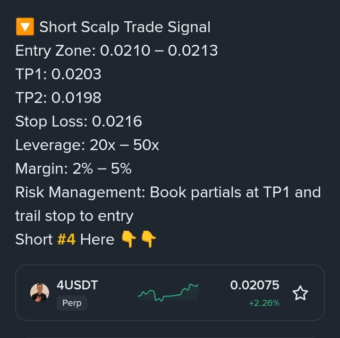Click the orange down-triangle emoji icon
Screen dimensions: 340x338
click(25, 27)
